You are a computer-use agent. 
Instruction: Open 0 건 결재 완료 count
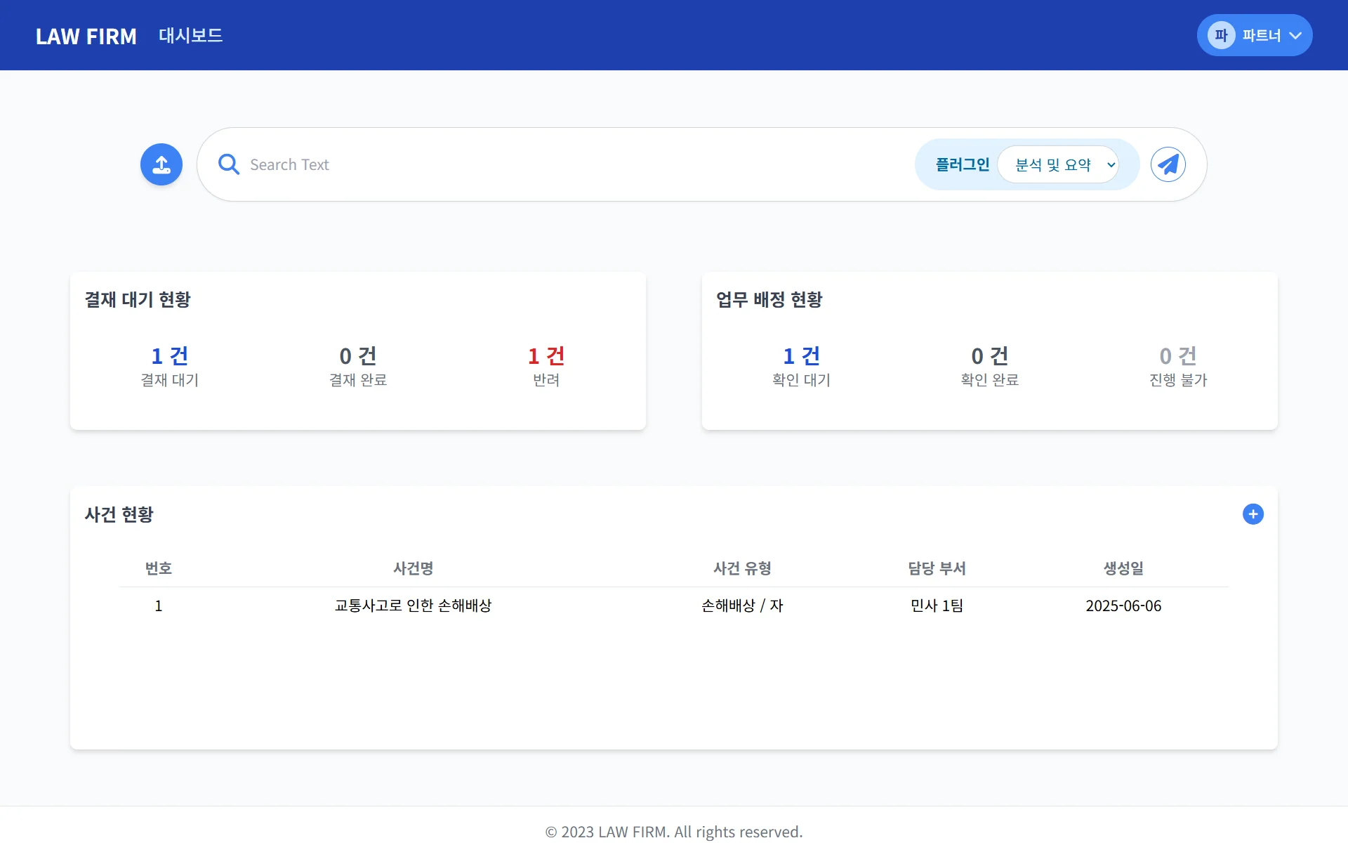click(358, 366)
